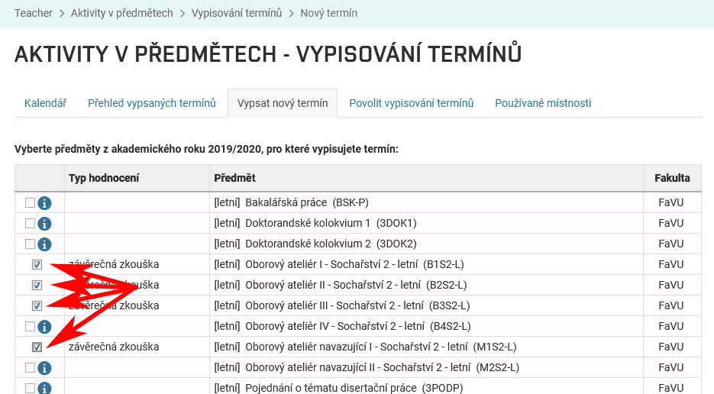Toggle checkbox for Oborový ateliér navazující I (M1S2-L)
This screenshot has height=394, width=714.
pyautogui.click(x=37, y=347)
